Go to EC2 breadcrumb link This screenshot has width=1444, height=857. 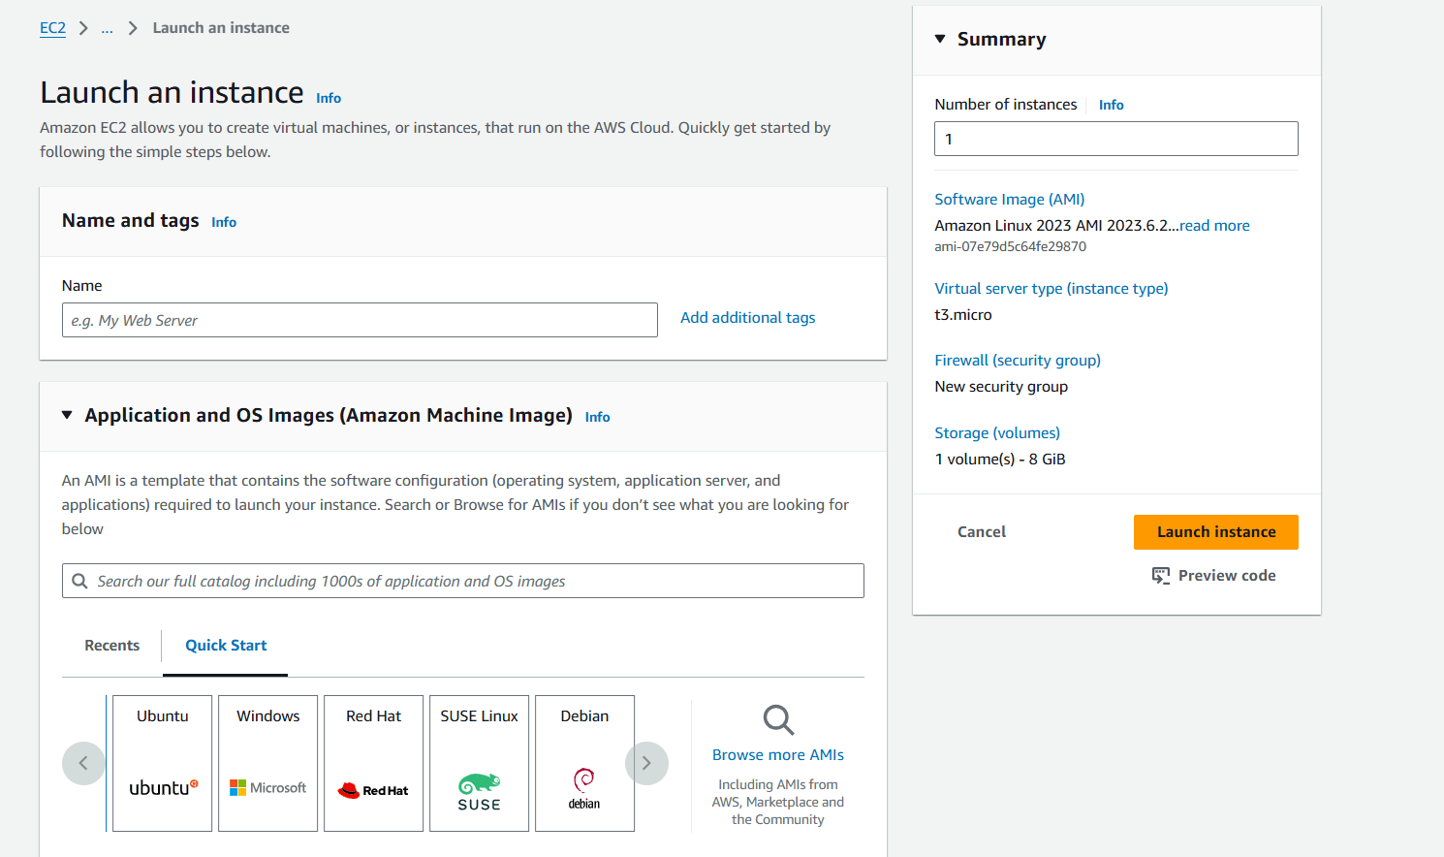click(52, 28)
